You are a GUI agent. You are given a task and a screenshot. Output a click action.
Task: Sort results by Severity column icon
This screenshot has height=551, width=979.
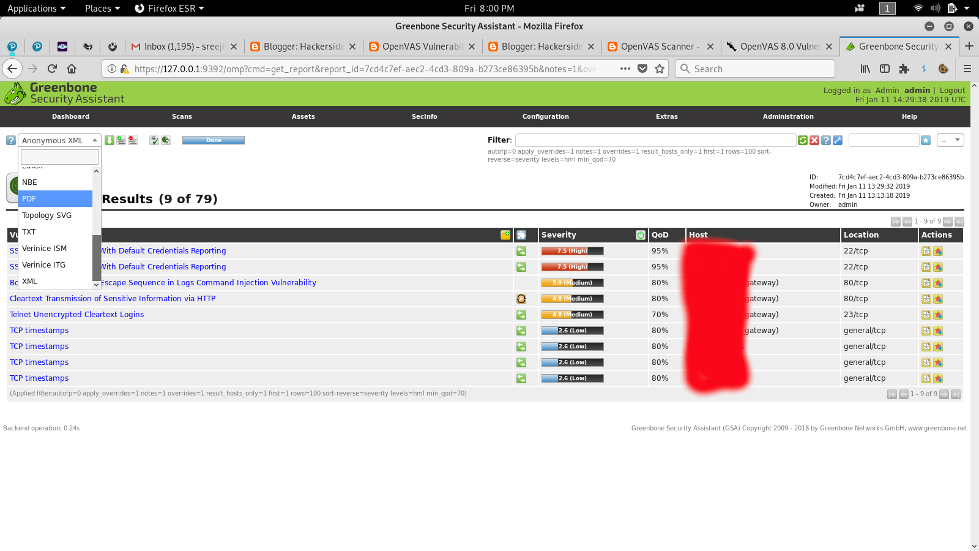[x=640, y=234]
